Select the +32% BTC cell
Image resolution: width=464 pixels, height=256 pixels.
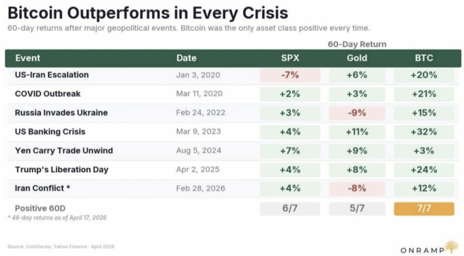click(424, 132)
